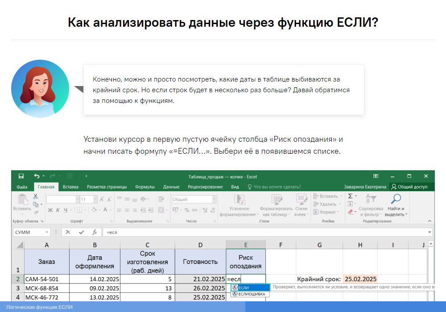Click cell H2 containing 25.02.2025
Screen dimensions: 446x312
360,279
